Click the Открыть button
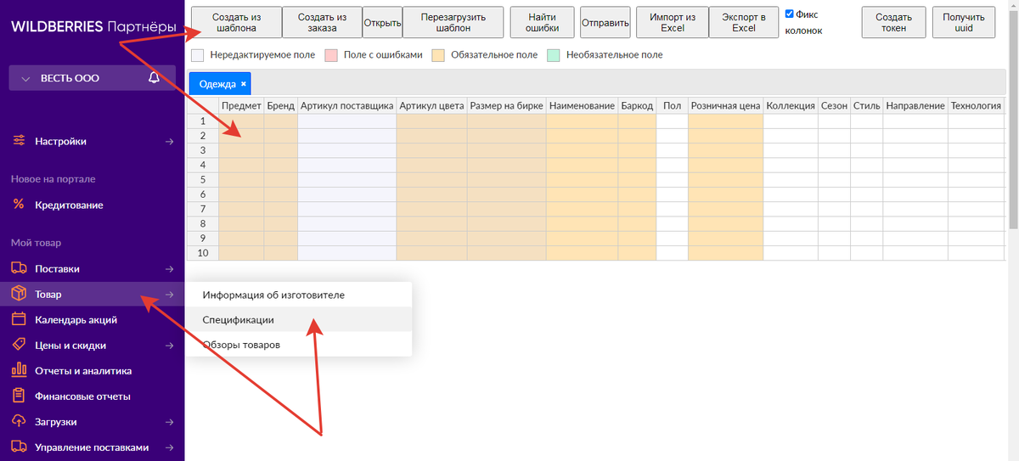Image resolution: width=1019 pixels, height=461 pixels. point(382,22)
